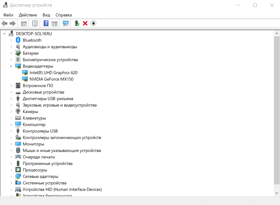Click the mouse icon of Мыши и иные указывающие устройства
The image size is (280, 205).
point(18,150)
